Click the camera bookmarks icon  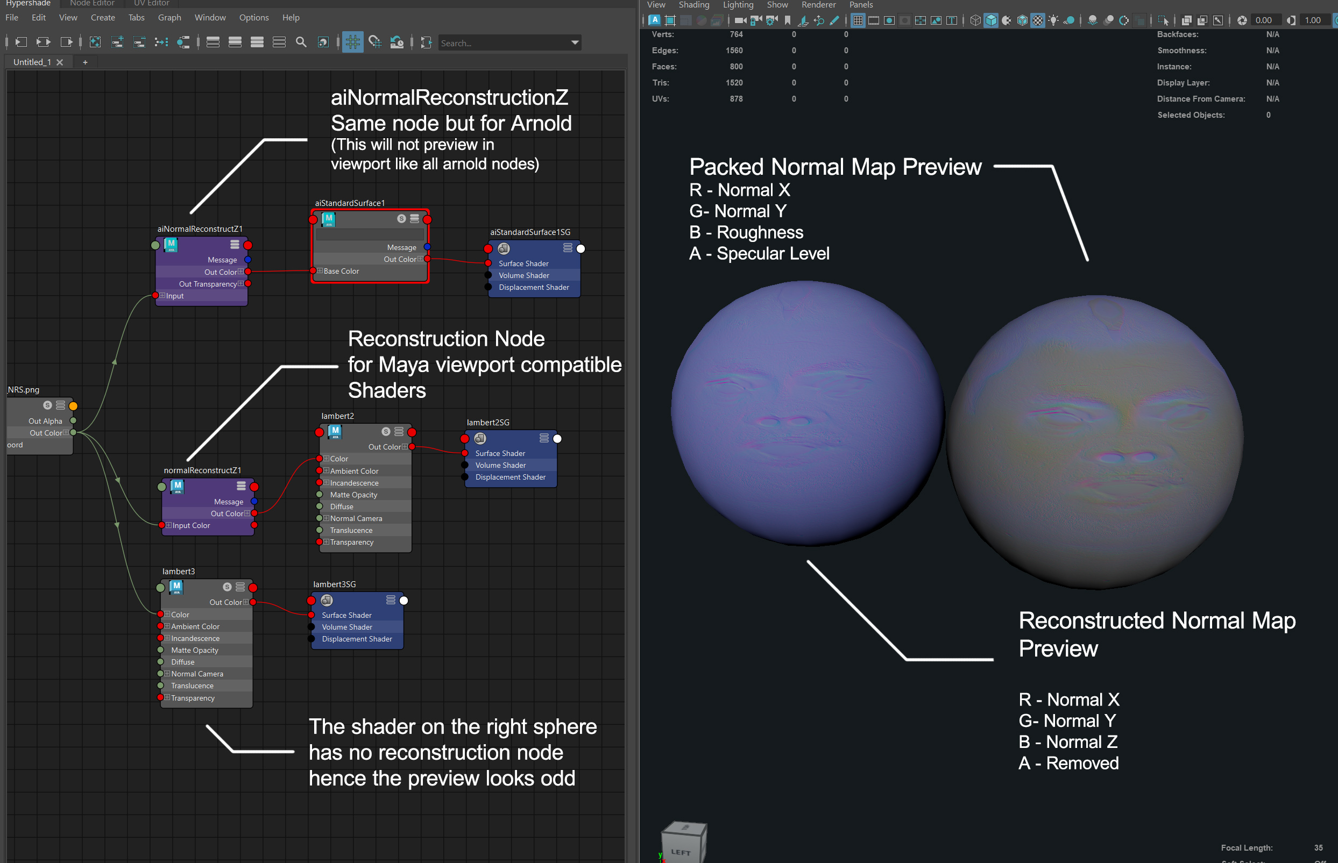tap(787, 20)
